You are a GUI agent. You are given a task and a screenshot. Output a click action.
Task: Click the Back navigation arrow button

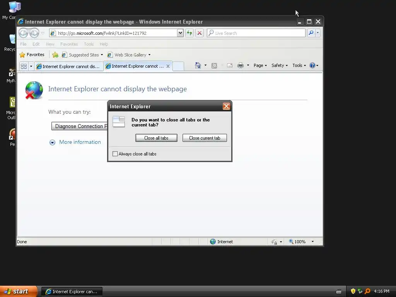coord(23,33)
